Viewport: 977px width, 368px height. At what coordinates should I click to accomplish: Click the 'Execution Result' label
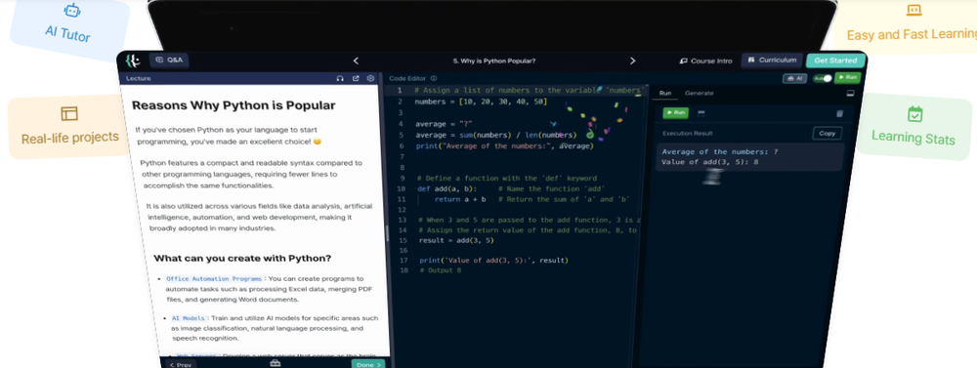pos(687,134)
